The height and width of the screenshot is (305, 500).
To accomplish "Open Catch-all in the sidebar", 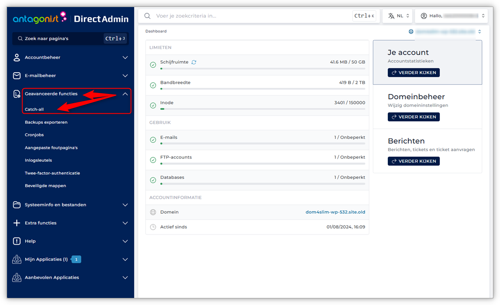I will tap(34, 109).
